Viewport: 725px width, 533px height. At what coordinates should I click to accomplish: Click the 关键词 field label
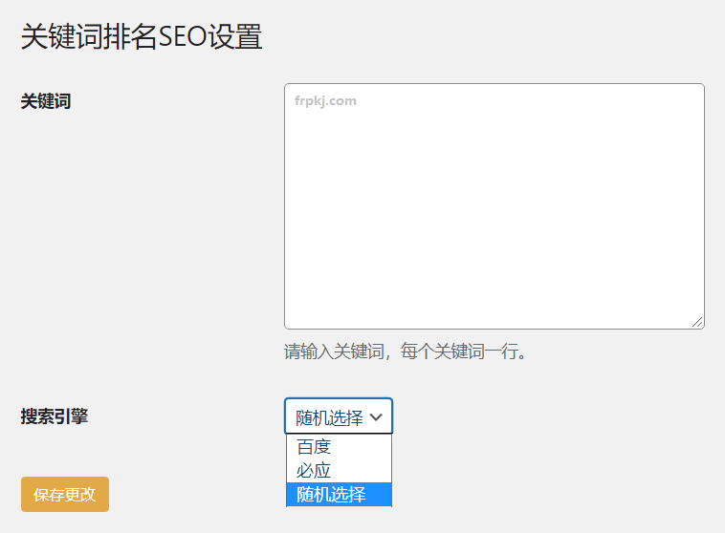click(x=46, y=101)
